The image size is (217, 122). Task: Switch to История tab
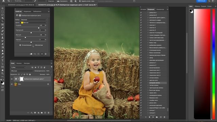click(x=143, y=9)
